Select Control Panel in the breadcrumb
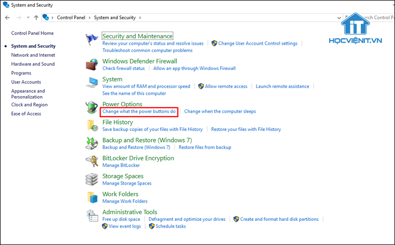The width and height of the screenshot is (395, 245). 71,17
